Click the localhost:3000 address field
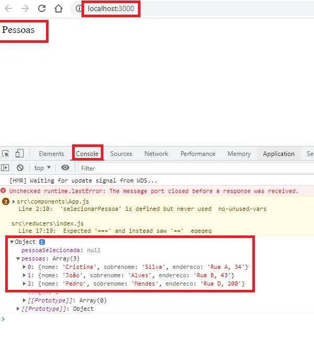 point(111,9)
